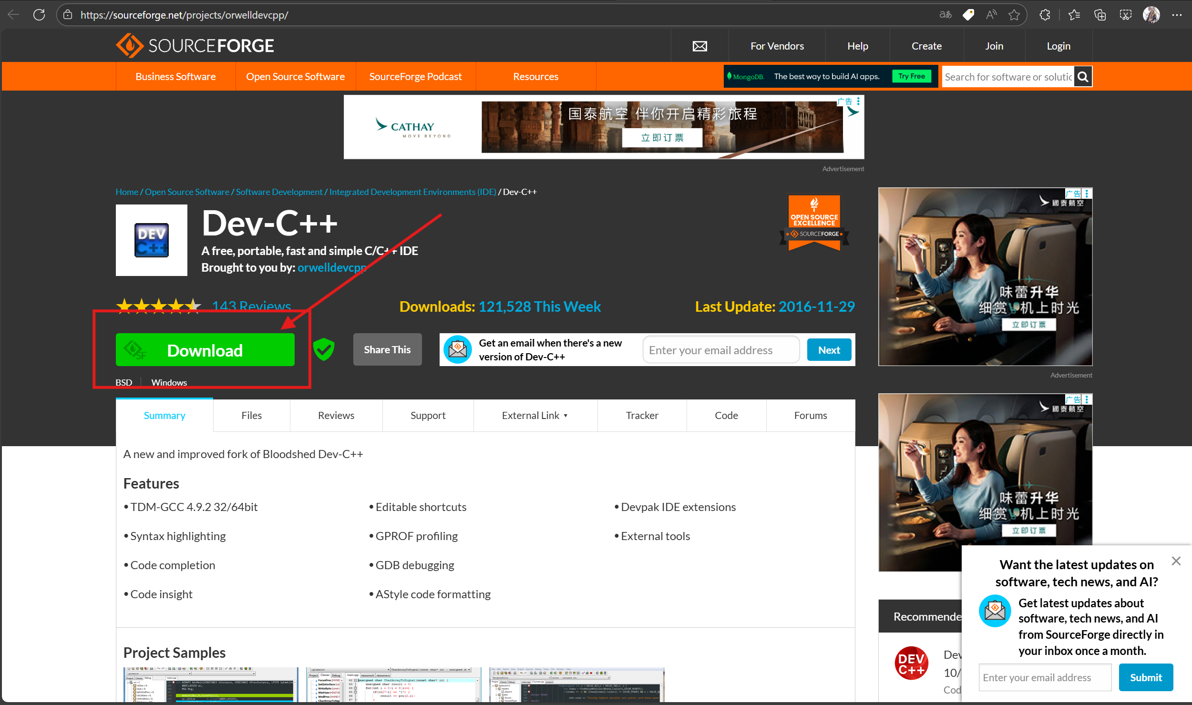
Task: Click the search magnifier icon
Action: pos(1083,77)
